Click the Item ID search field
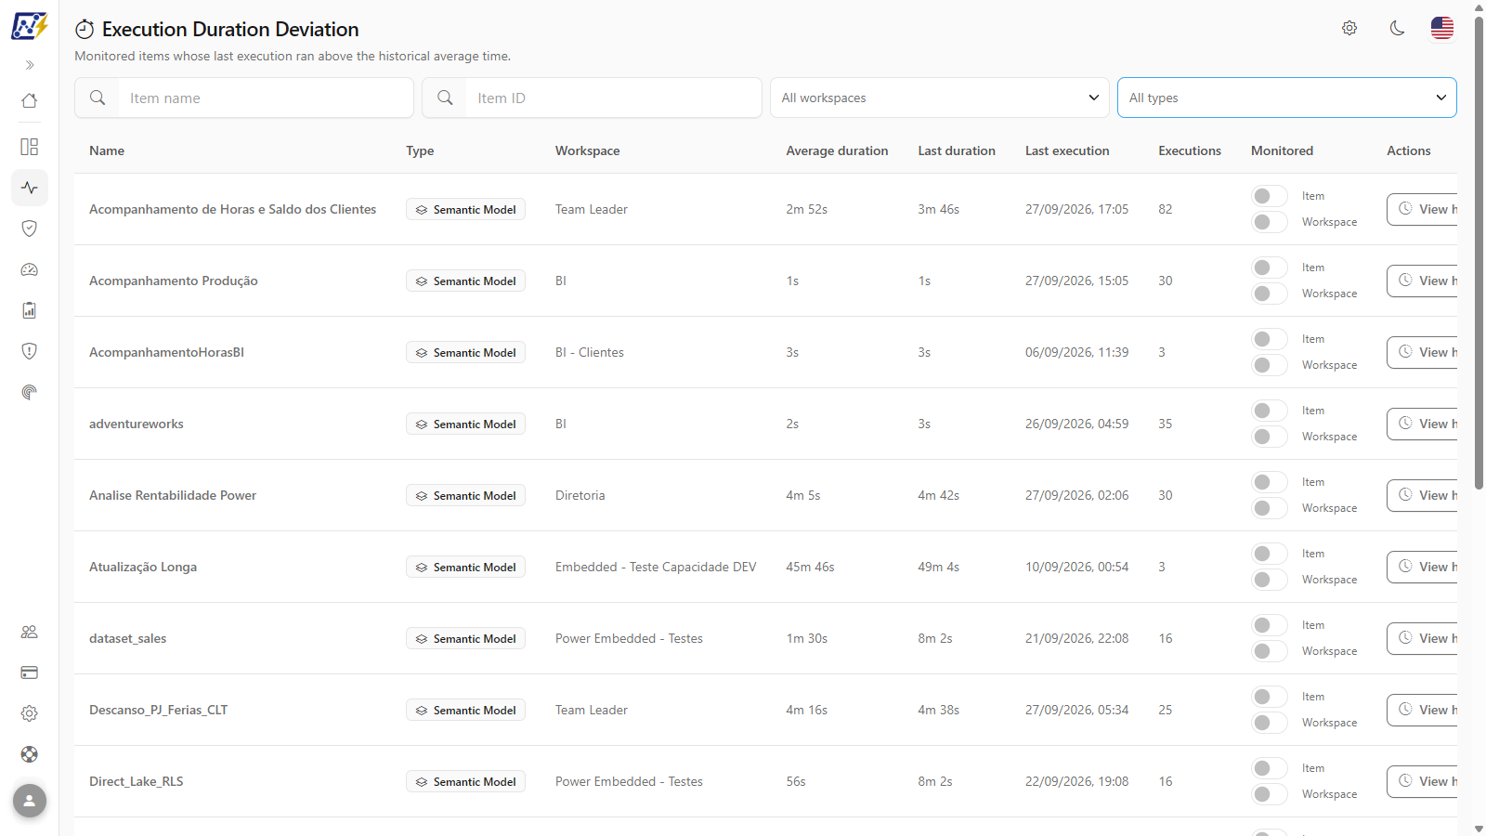 [x=592, y=98]
